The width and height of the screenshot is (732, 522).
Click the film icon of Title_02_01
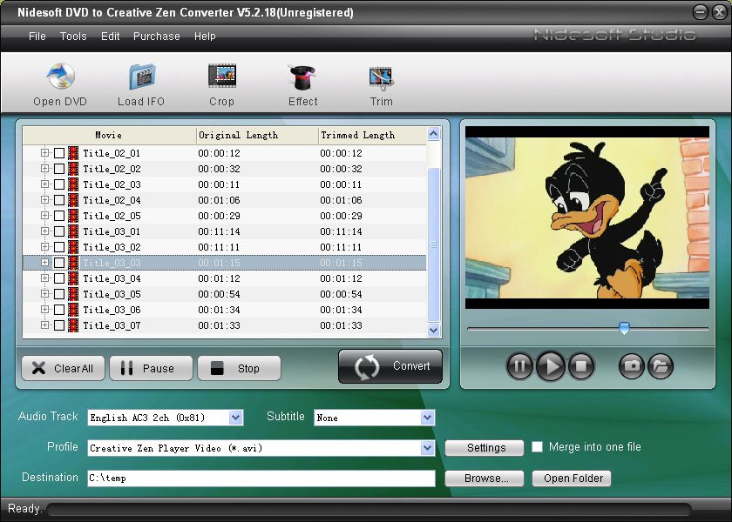click(73, 153)
